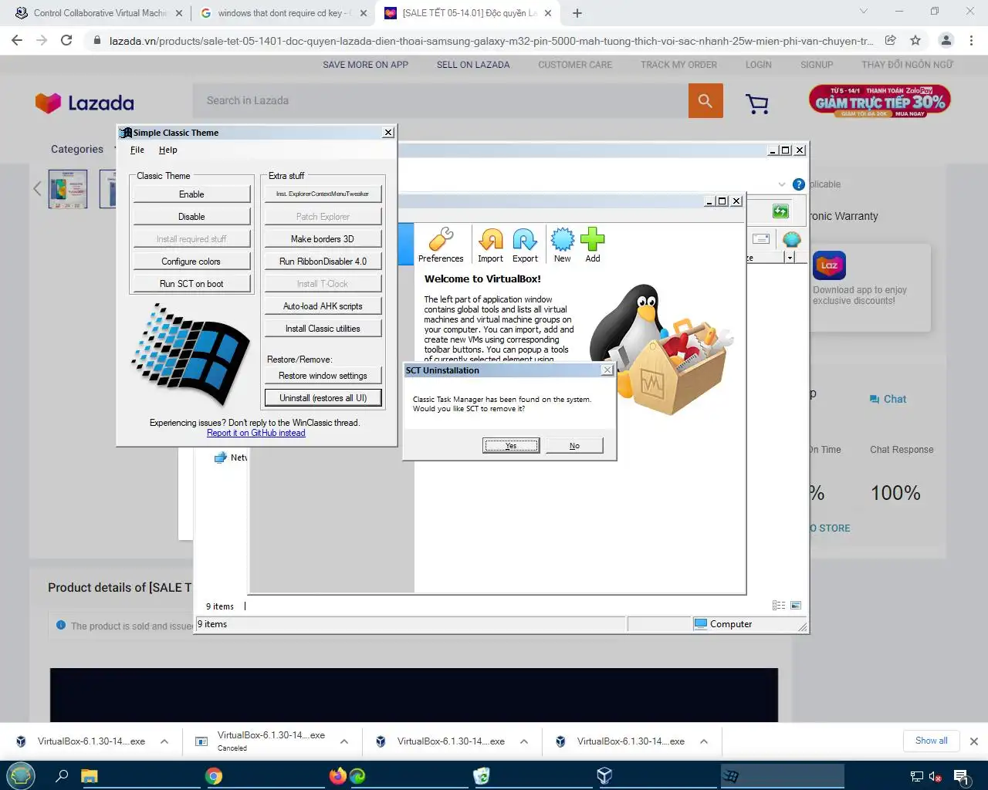The width and height of the screenshot is (988, 790).
Task: Open Explorer column header dropdown arrow
Action: [x=790, y=258]
